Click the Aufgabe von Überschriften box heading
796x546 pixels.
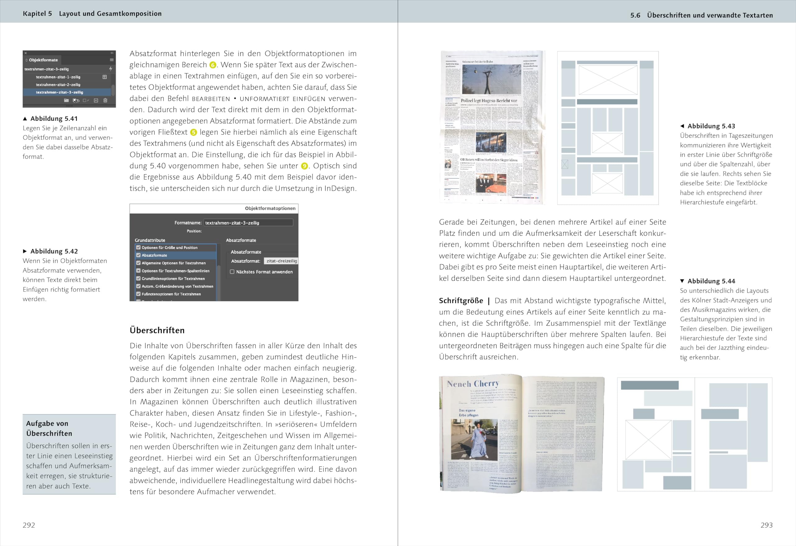49,428
